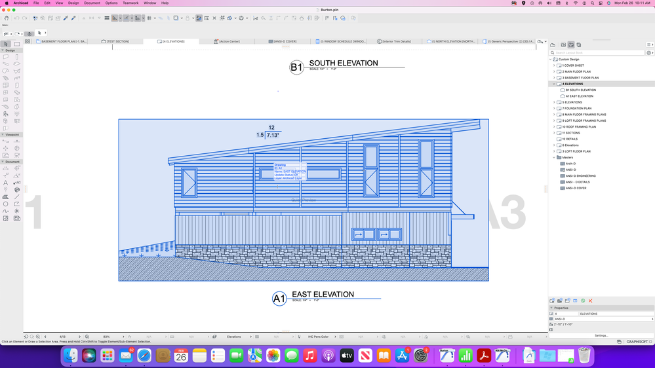Open Navigator settings gear beside search
The image size is (655, 368).
(648, 53)
